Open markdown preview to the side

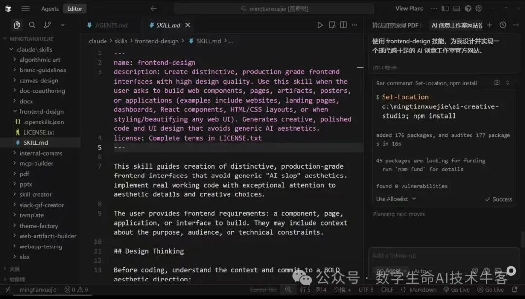point(332,25)
